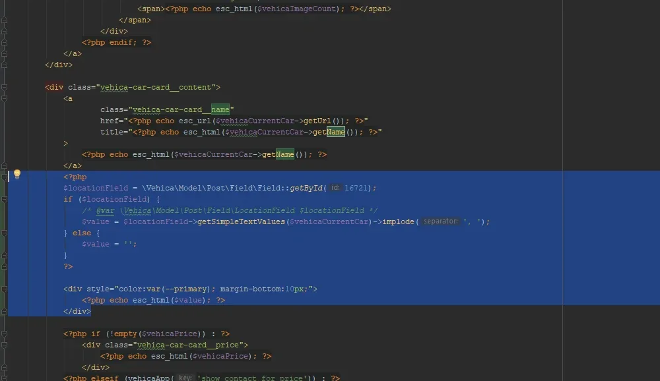
Task: Click the 'href' attribute name
Action: click(110, 121)
